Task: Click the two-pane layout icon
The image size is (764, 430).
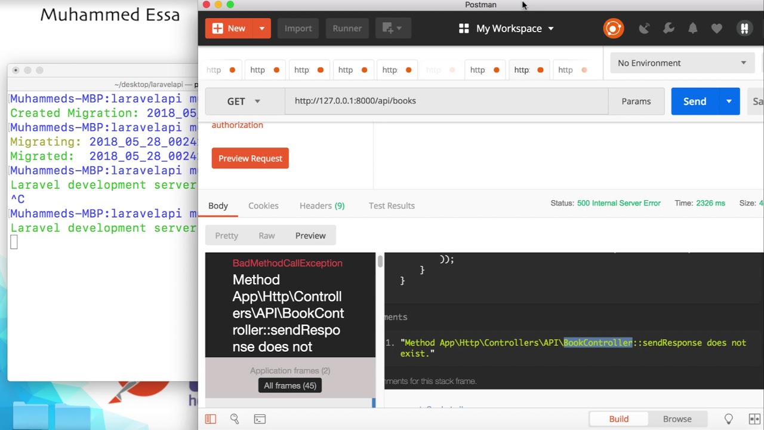Action: [x=754, y=419]
